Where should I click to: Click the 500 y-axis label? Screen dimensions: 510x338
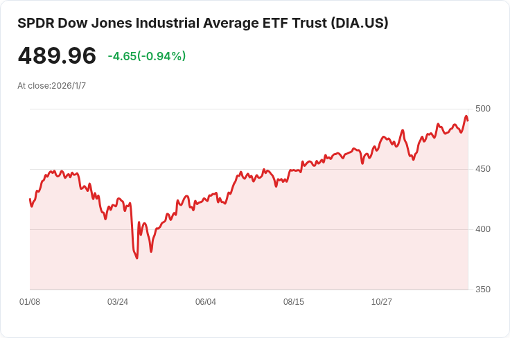(x=483, y=109)
